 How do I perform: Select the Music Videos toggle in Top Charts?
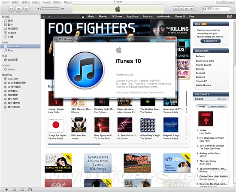pos(218,107)
